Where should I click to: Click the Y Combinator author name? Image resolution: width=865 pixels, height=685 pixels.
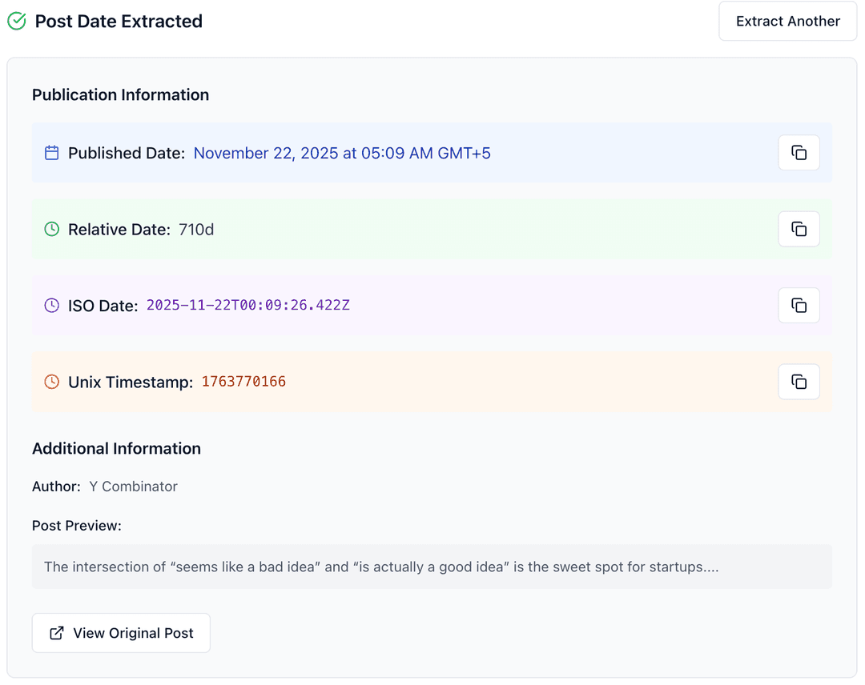pyautogui.click(x=133, y=487)
